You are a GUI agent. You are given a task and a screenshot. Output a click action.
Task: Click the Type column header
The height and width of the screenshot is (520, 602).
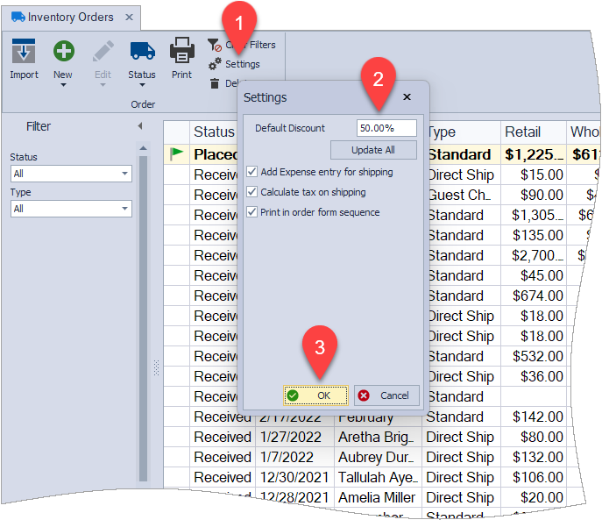point(463,132)
